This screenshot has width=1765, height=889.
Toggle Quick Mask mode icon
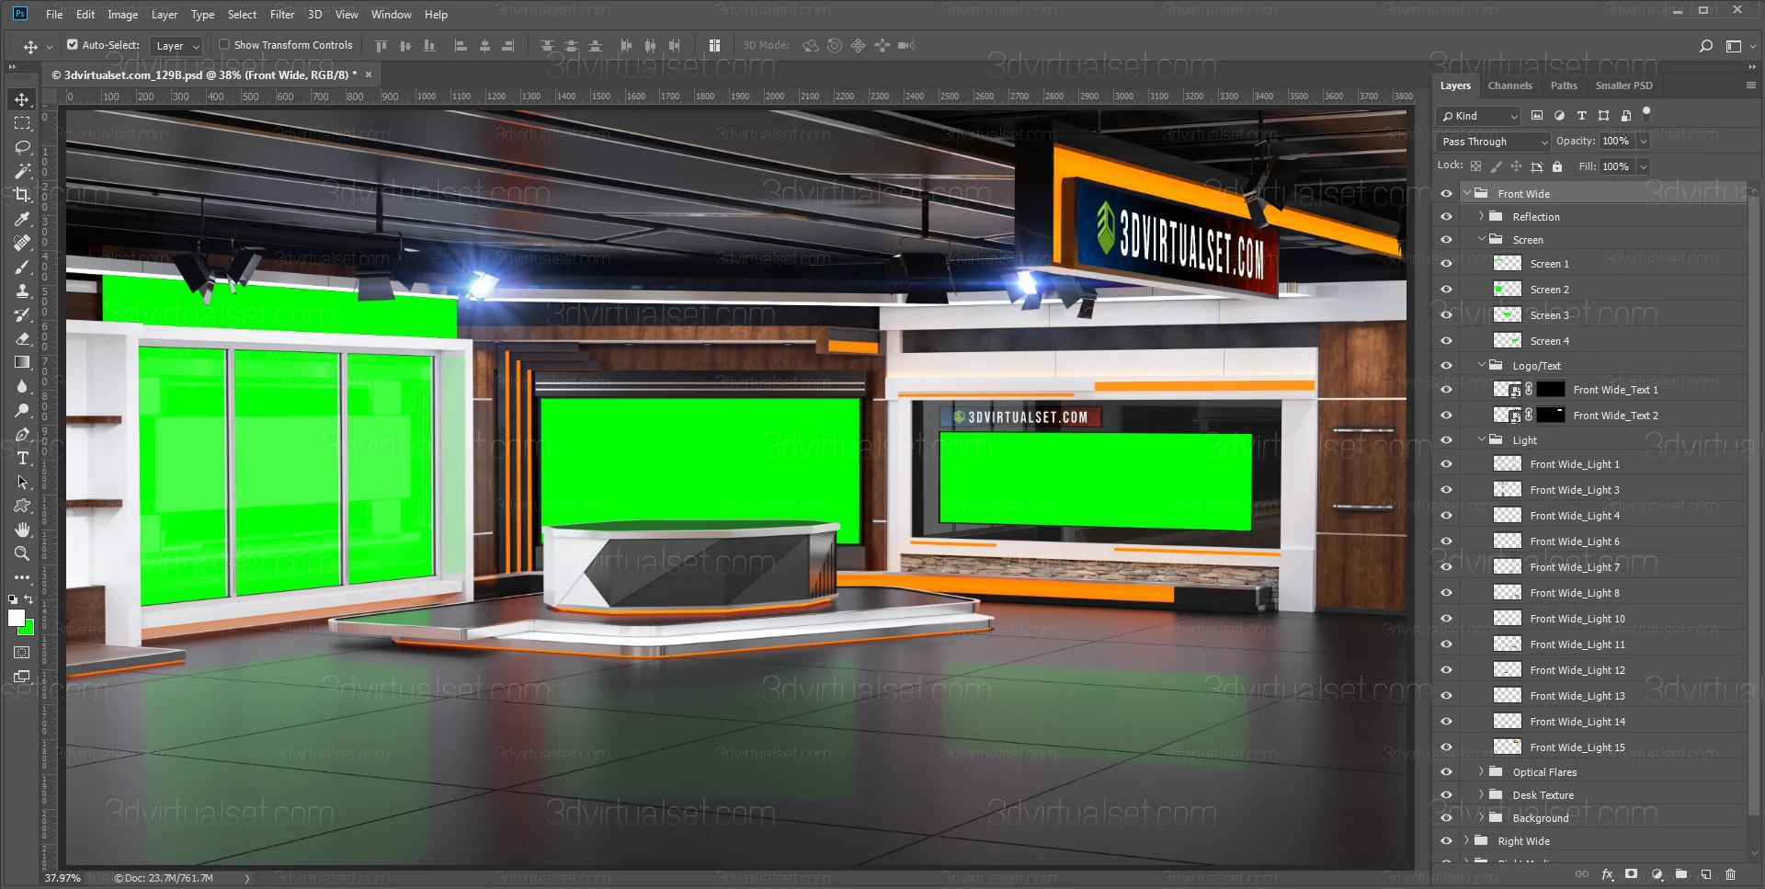click(22, 653)
